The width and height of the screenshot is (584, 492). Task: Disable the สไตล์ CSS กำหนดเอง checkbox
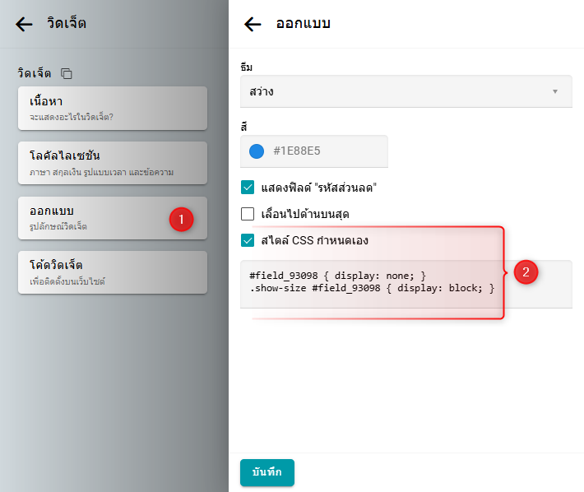point(248,241)
